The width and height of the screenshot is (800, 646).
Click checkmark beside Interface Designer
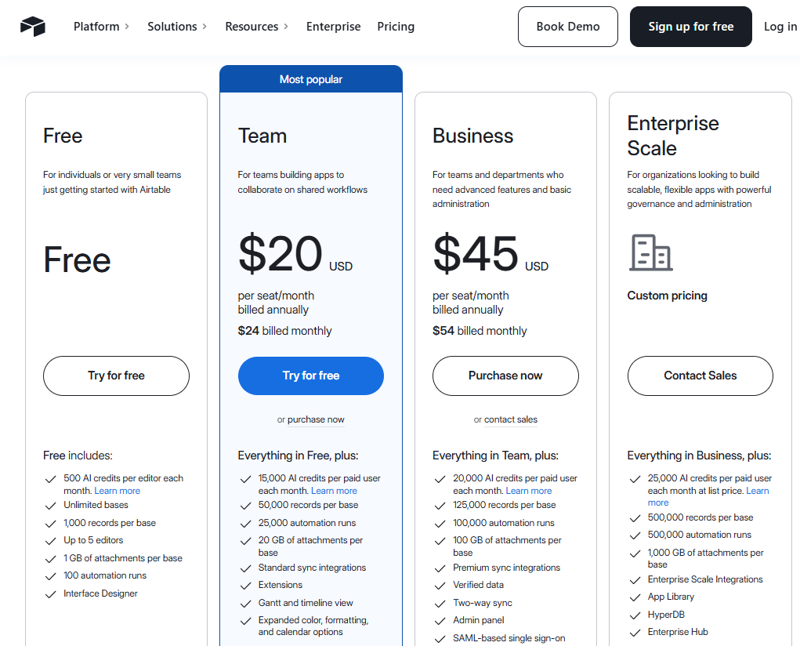50,594
